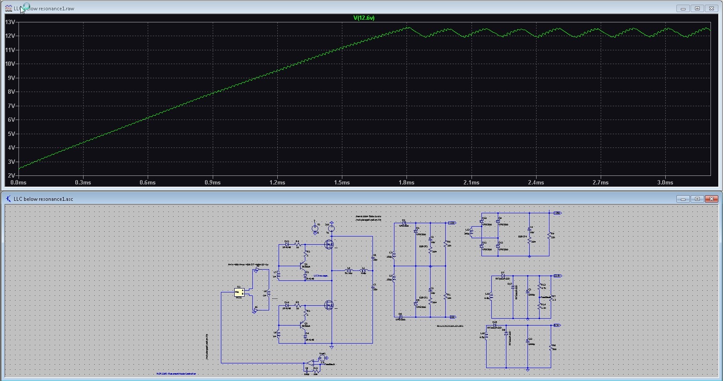723x381 pixels.
Task: Click the waveform window's title bar icon
Action: pyautogui.click(x=8, y=8)
